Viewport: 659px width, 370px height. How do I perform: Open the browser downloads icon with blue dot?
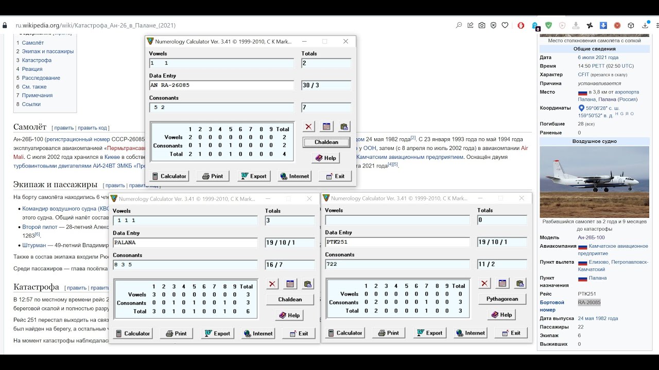(x=645, y=25)
